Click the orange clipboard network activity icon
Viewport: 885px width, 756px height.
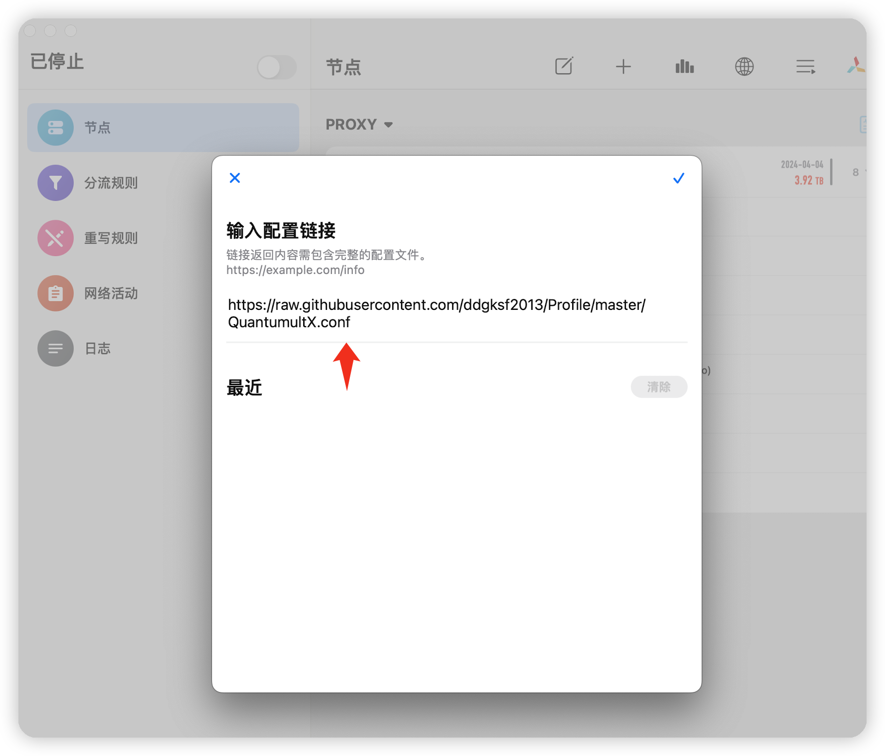coord(55,293)
